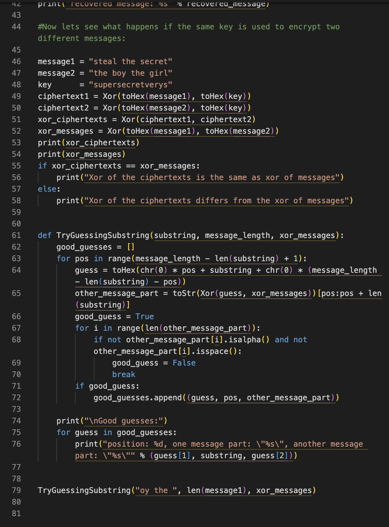Click the "True" value on line 66
The image size is (389, 527).
click(145, 316)
